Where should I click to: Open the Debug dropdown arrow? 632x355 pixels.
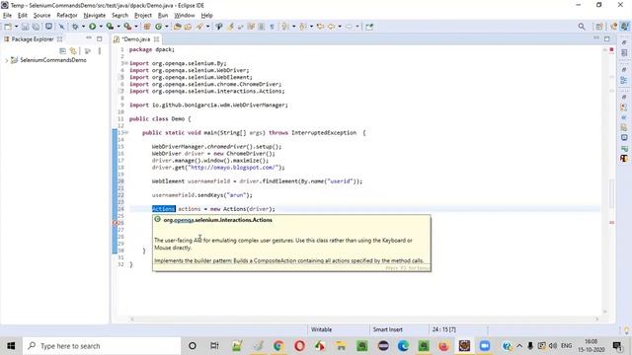point(83,27)
